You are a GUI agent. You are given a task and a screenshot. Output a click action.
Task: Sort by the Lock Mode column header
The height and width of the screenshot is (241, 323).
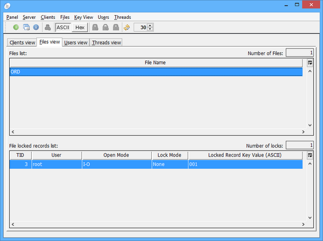tap(169, 155)
